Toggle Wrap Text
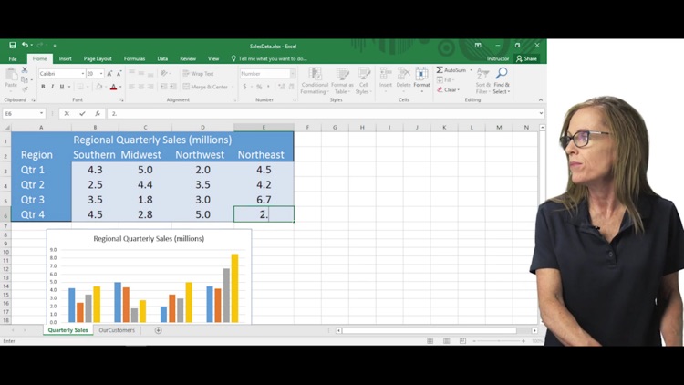Screen dimensions: 684x385 point(199,74)
